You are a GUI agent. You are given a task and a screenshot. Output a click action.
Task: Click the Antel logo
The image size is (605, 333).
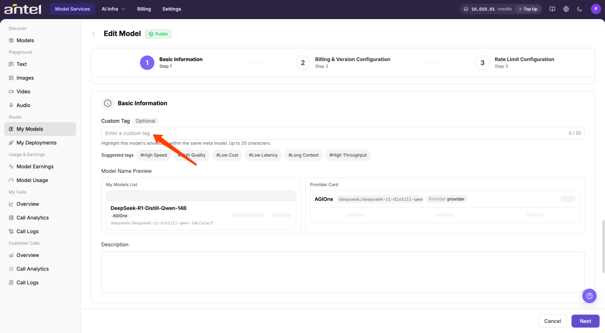click(22, 9)
